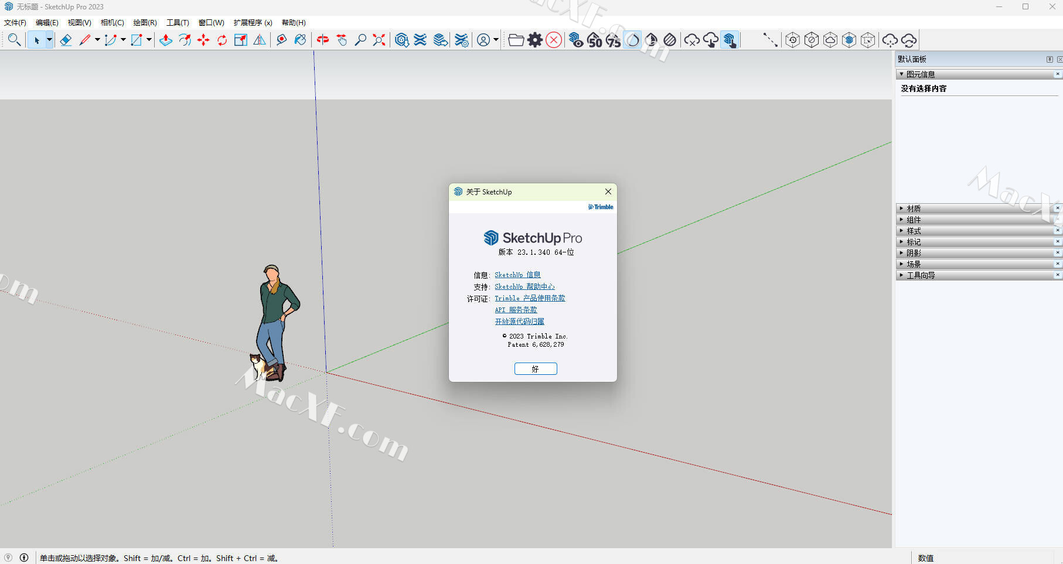Select the Arc drawing tool
The image size is (1063, 564).
pos(110,40)
